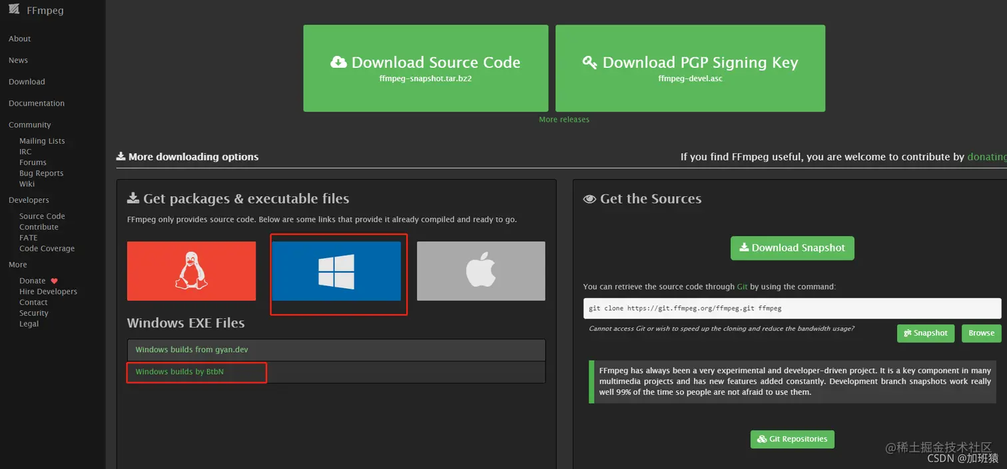Open FATE in the sidebar
This screenshot has width=1007, height=469.
(29, 237)
